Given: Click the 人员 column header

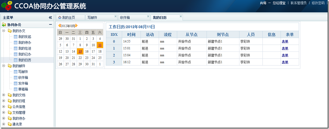Looking at the screenshot, I should (251, 35).
